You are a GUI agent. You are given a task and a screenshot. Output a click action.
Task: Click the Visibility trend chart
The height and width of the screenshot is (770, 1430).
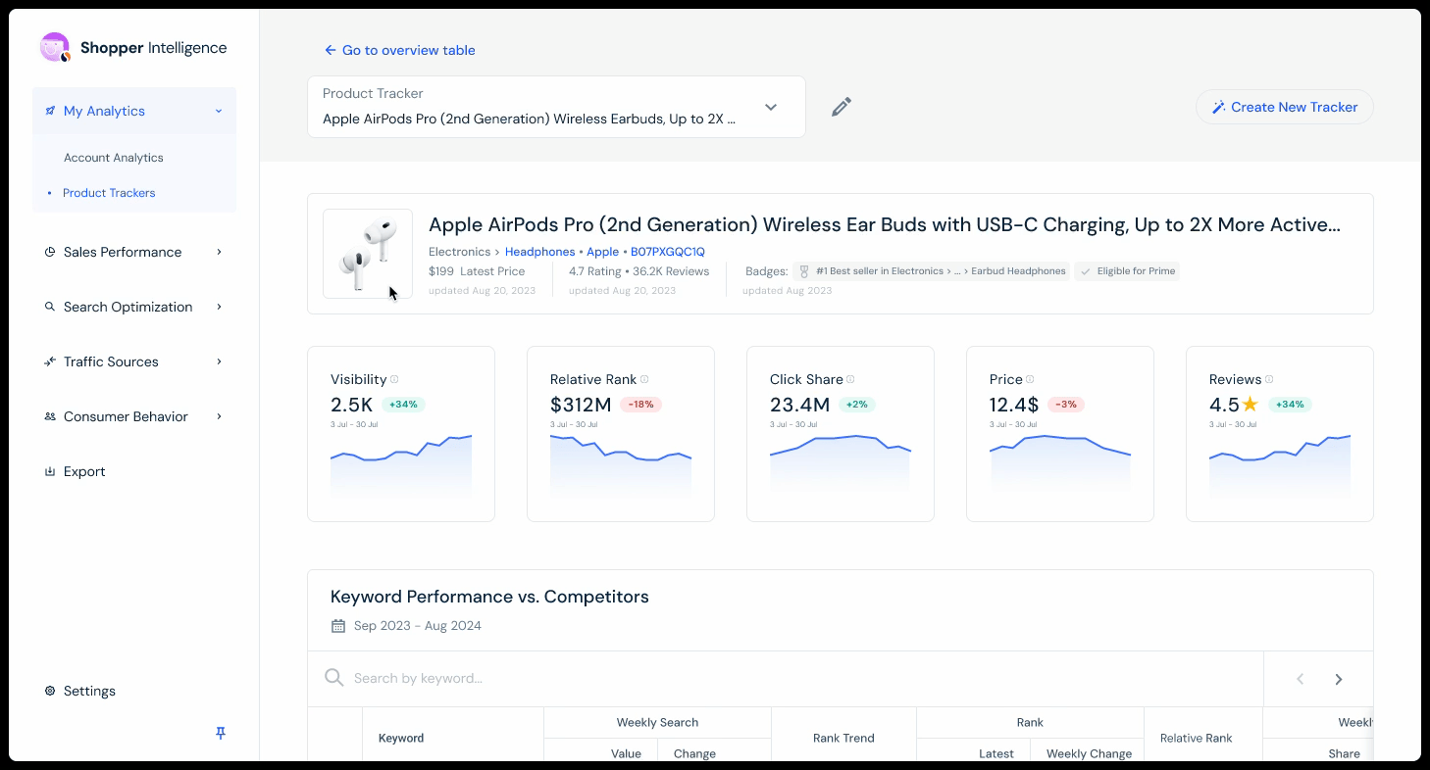[x=401, y=464]
